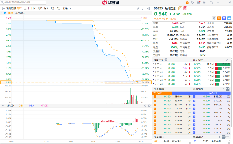
Task: Click the 卖盘经纪 header
Action: point(198,137)
